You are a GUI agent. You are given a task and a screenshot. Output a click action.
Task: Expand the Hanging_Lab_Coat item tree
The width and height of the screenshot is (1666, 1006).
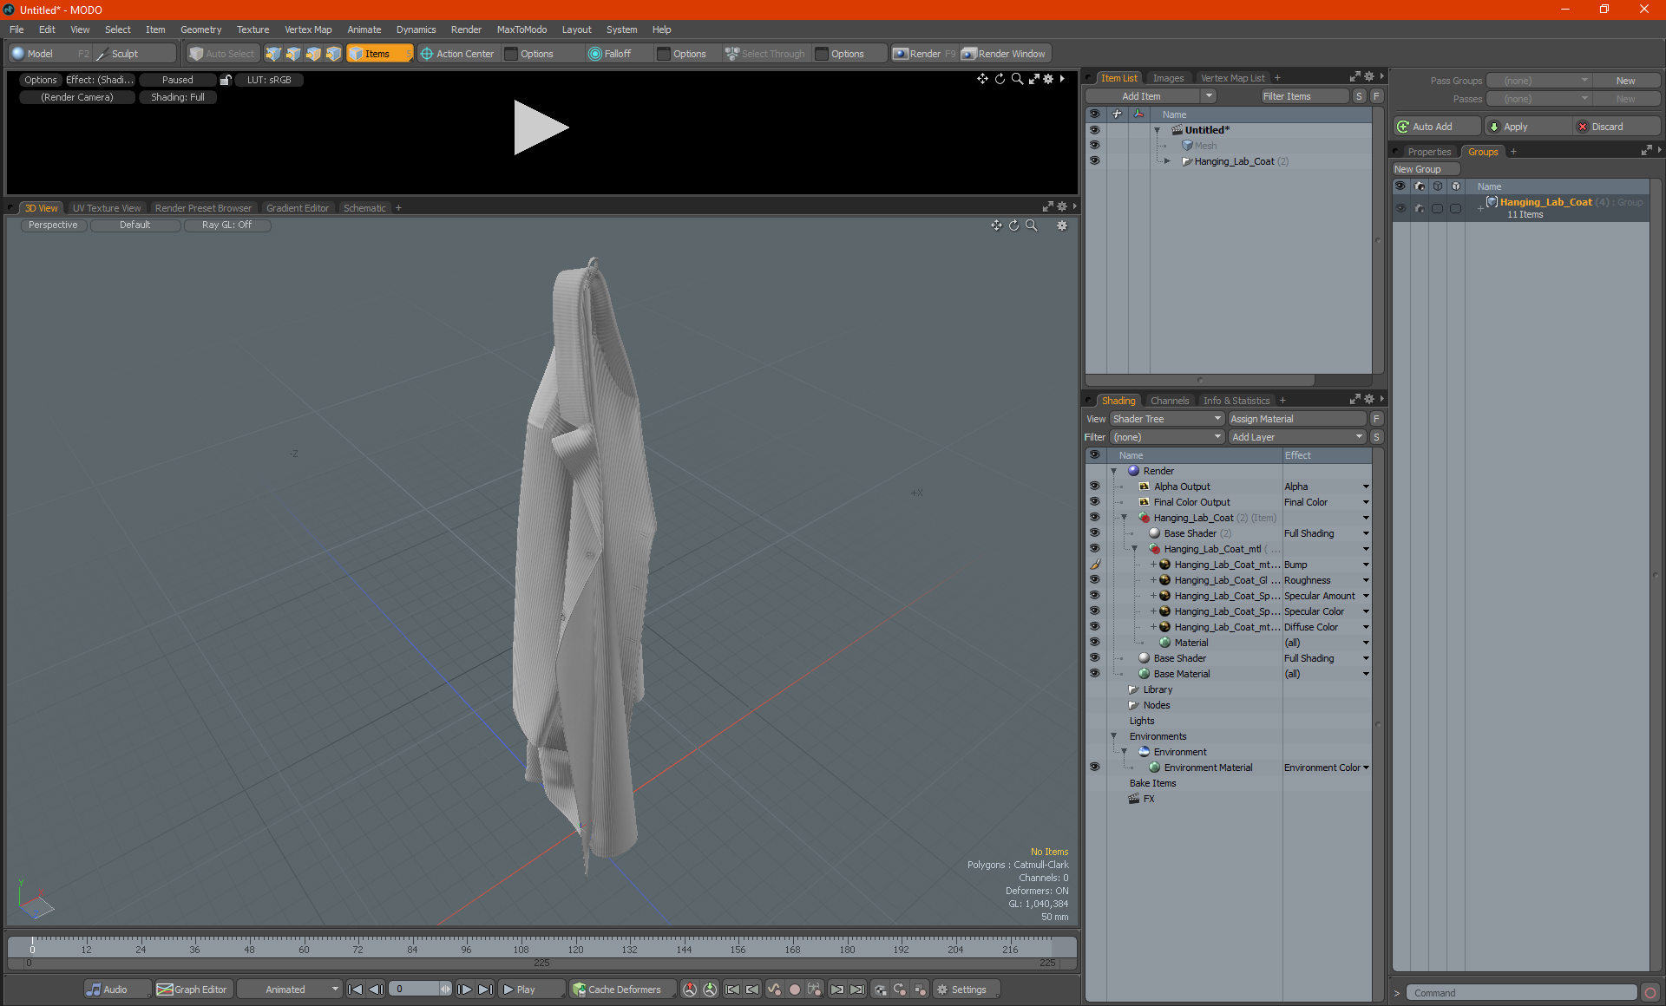(x=1167, y=161)
